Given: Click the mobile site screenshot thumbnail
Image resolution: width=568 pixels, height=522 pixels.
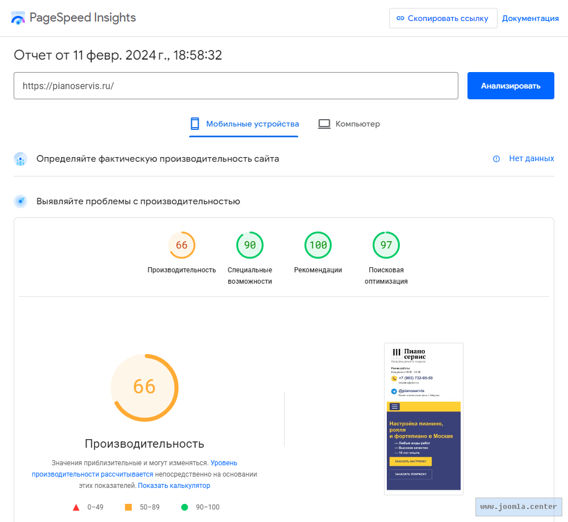Looking at the screenshot, I should click(424, 419).
